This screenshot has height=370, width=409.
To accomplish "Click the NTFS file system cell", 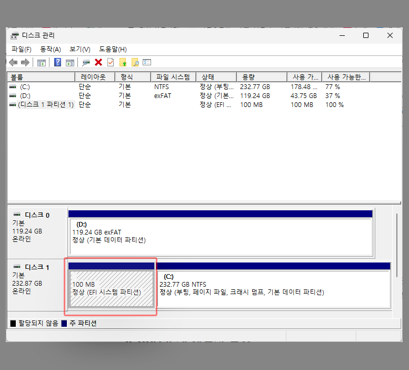I will [162, 86].
